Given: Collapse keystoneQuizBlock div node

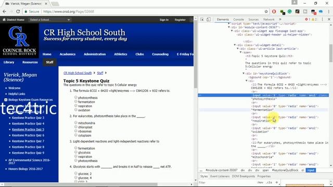Looking at the screenshot, I should [244, 73].
